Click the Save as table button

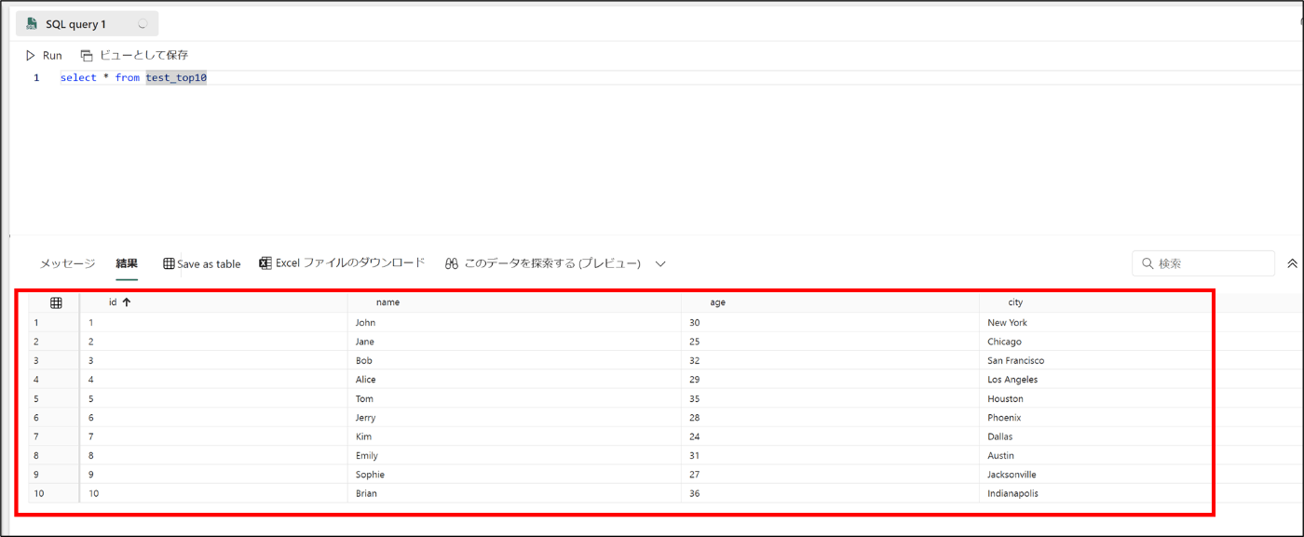coord(202,264)
